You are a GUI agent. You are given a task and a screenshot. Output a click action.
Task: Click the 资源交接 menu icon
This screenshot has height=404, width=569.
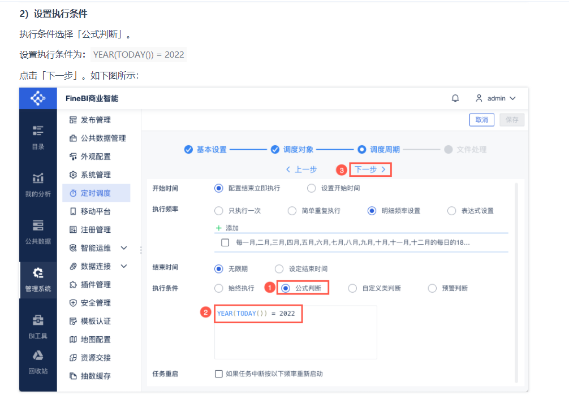[x=73, y=358]
